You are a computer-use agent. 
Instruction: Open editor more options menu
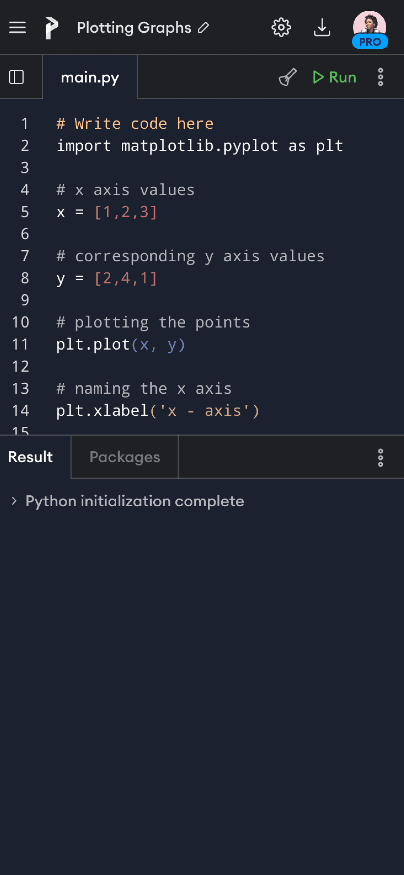coord(380,77)
